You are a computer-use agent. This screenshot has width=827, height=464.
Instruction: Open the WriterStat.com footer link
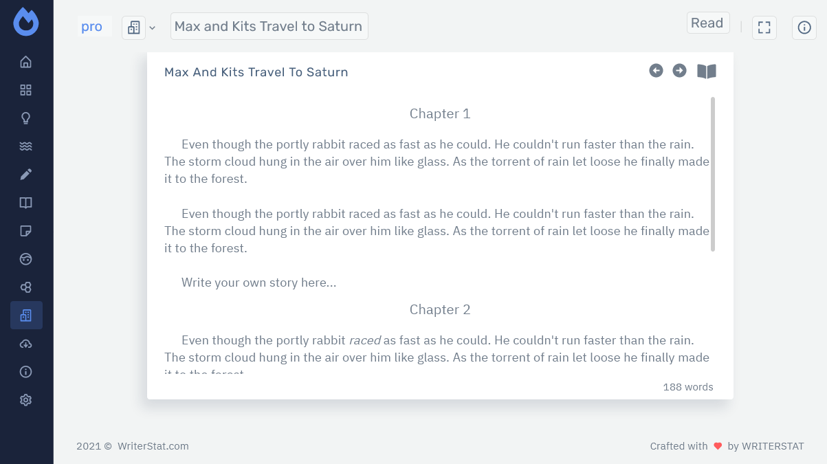tap(153, 446)
